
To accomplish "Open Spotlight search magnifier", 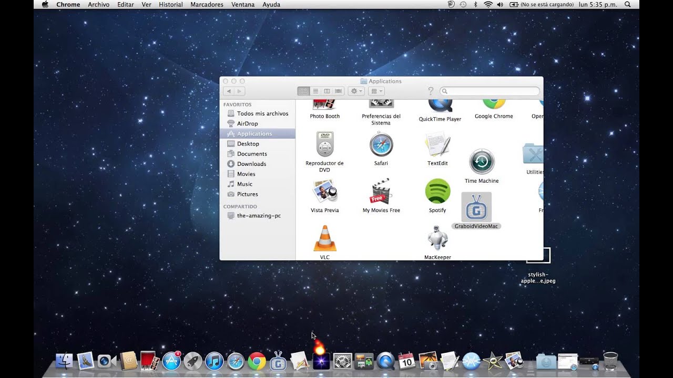I will 627,4.
